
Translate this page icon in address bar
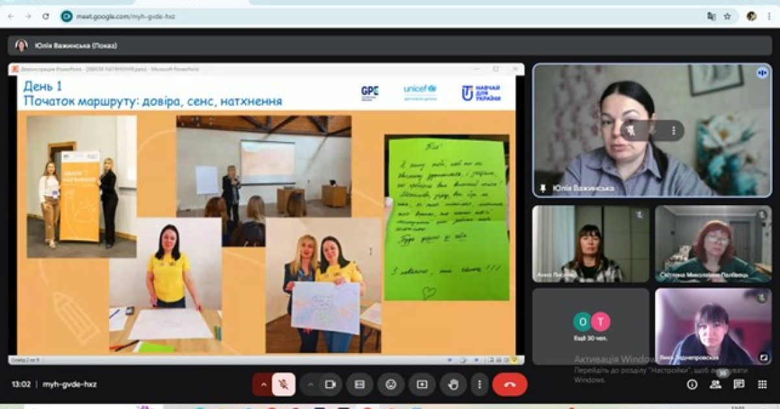click(x=711, y=16)
